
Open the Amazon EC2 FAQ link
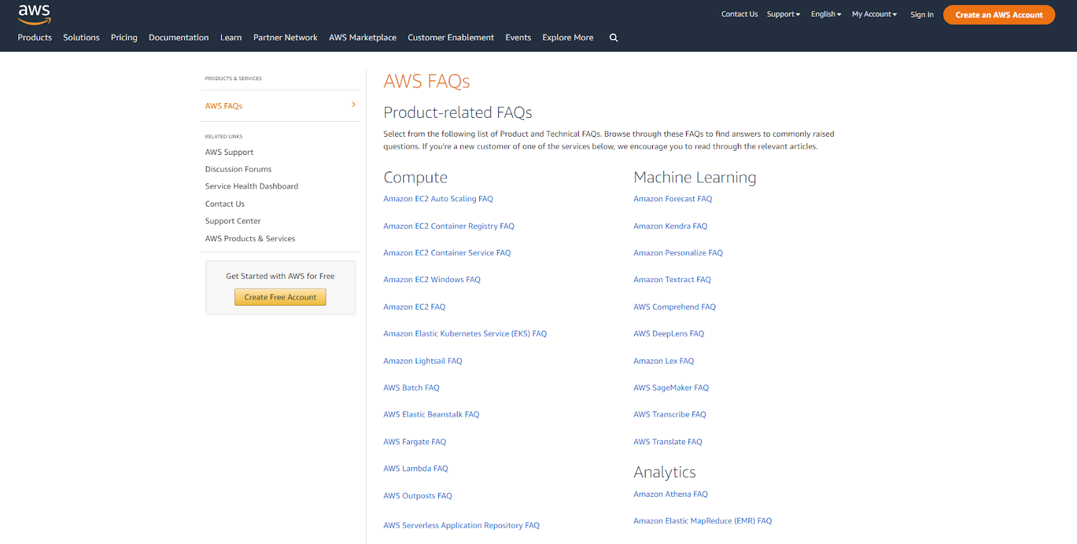(415, 307)
